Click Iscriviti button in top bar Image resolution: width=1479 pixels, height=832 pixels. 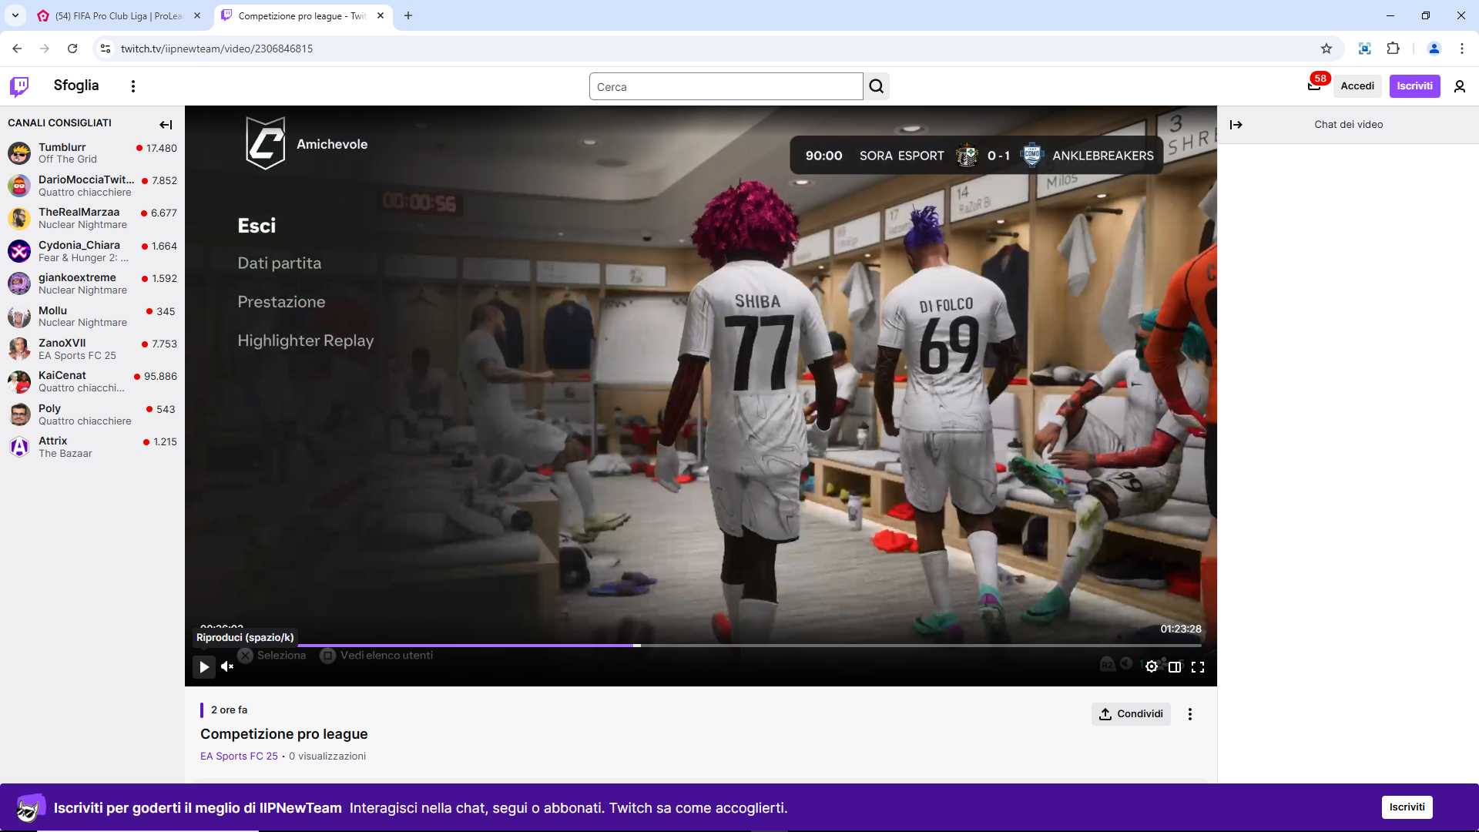pos(1415,86)
